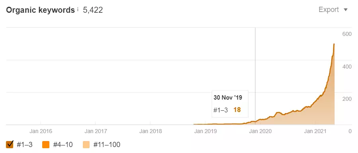The image size is (358, 153).
Task: Enable the #4–10 positions checkbox
Action: click(x=46, y=144)
